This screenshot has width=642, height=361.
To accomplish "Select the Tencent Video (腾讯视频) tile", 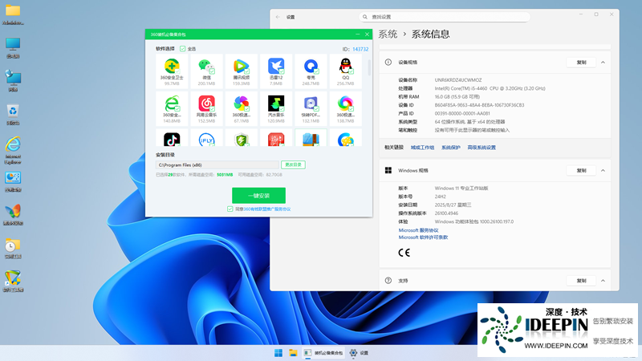I will [242, 71].
